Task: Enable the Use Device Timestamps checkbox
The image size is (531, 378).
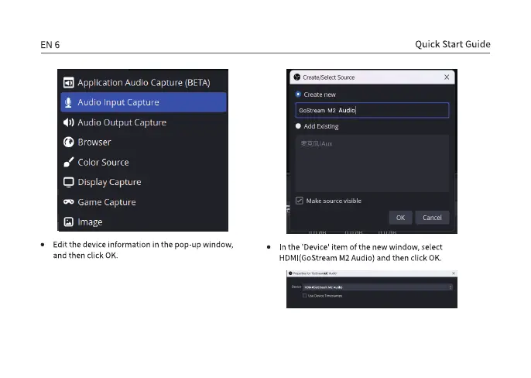Action: pyautogui.click(x=305, y=295)
